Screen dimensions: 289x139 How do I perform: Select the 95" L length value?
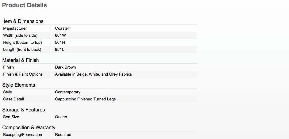point(60,50)
